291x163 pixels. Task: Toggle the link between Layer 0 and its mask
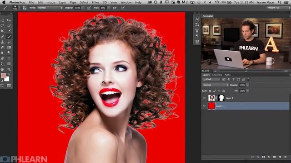(216, 98)
